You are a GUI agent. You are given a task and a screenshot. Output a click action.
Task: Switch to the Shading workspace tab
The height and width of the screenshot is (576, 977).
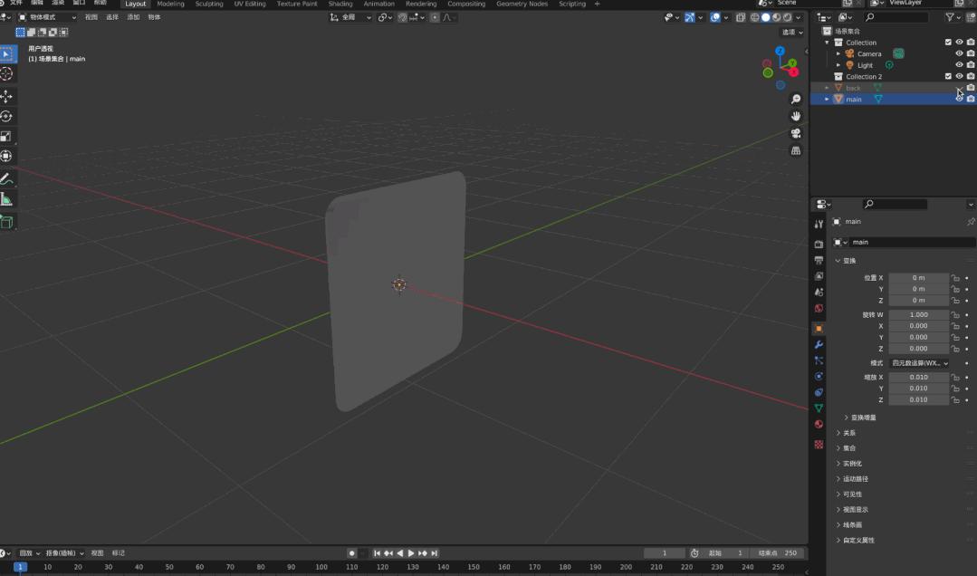(340, 4)
